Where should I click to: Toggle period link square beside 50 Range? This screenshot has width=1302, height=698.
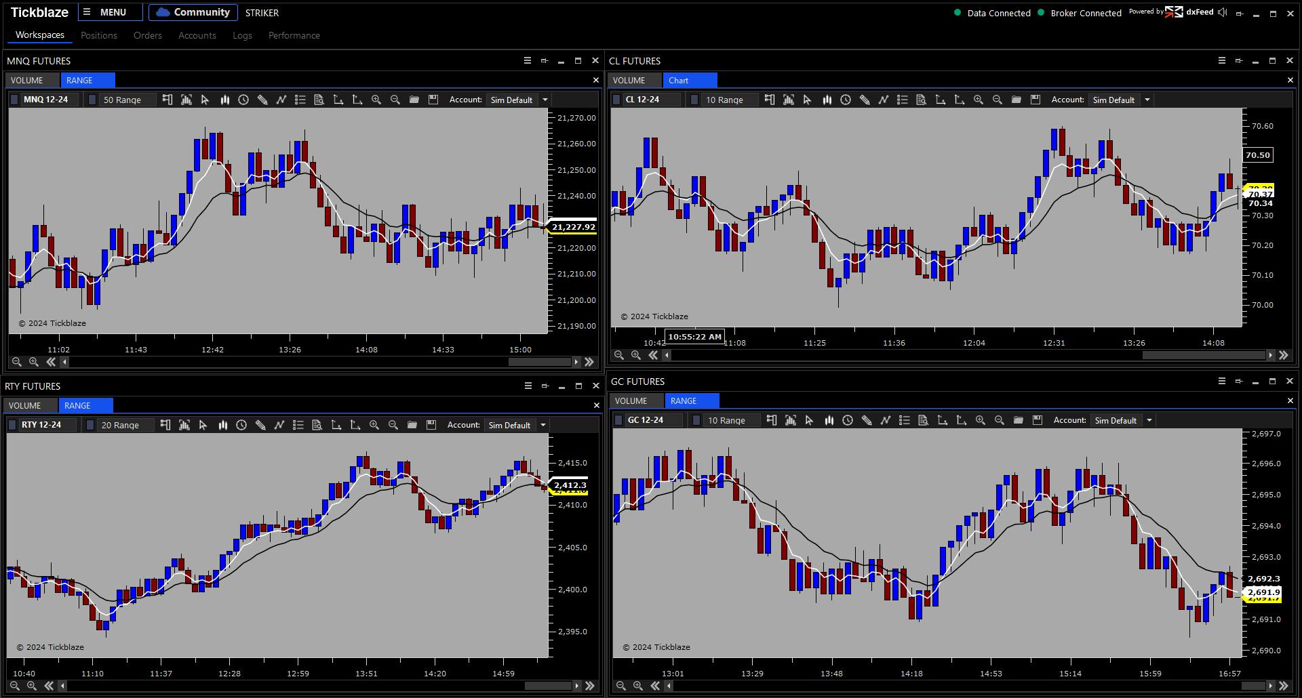pos(94,100)
